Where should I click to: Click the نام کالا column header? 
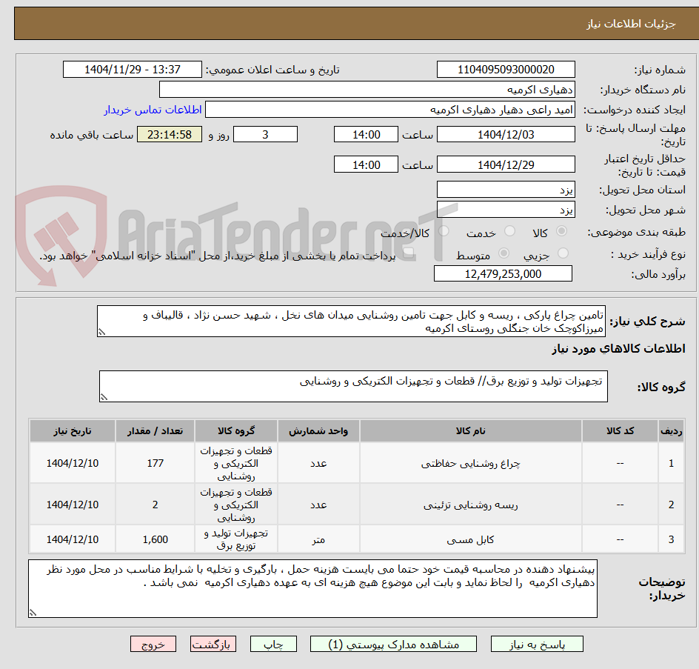click(470, 431)
